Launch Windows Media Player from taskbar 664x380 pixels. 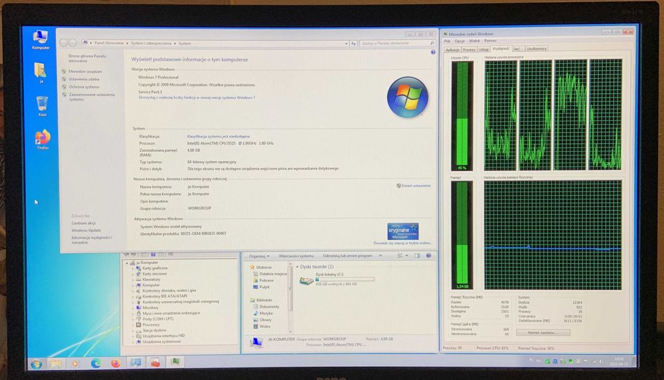point(76,363)
